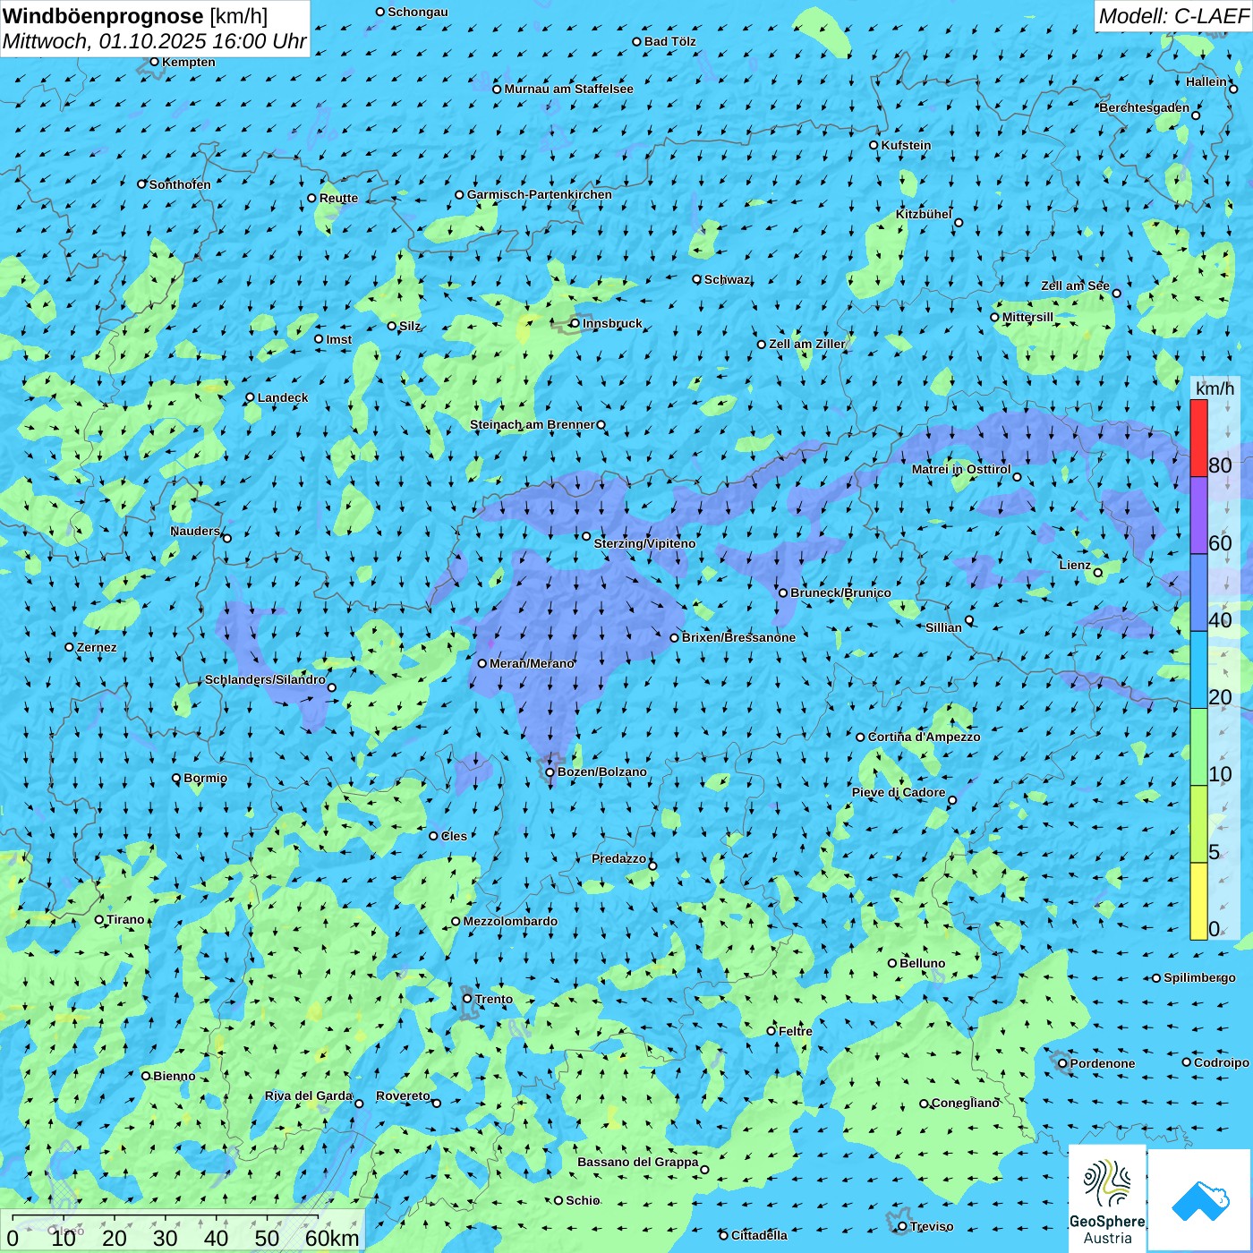Click the 'Steinach am Brenner' label

coord(533,424)
